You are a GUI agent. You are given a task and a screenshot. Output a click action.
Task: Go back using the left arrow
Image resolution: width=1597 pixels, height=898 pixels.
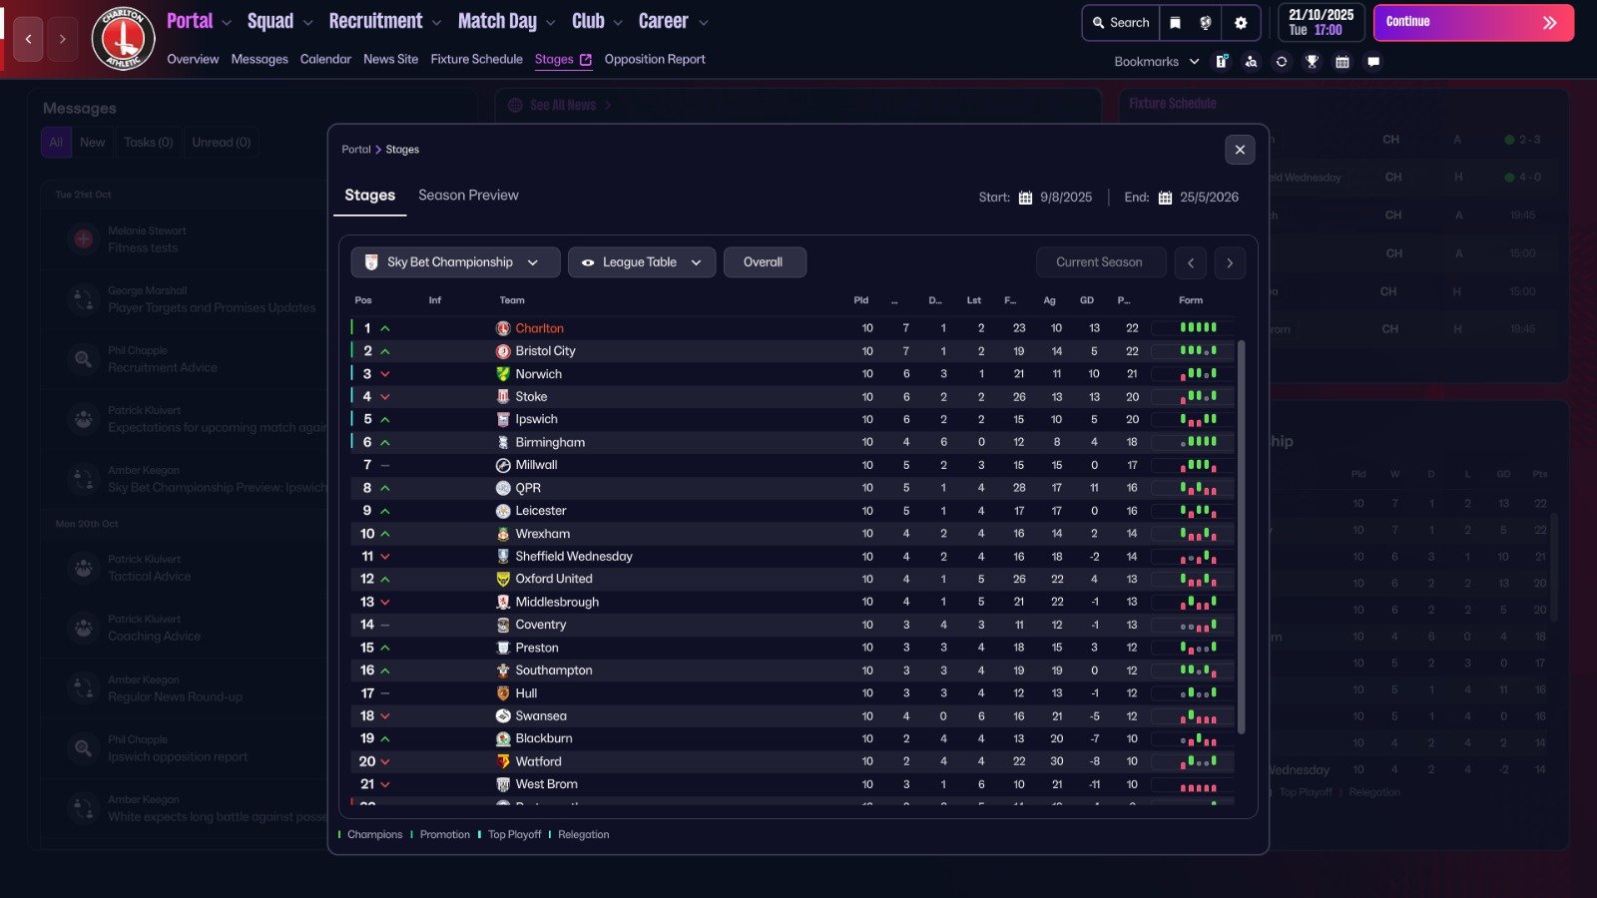[x=28, y=39]
